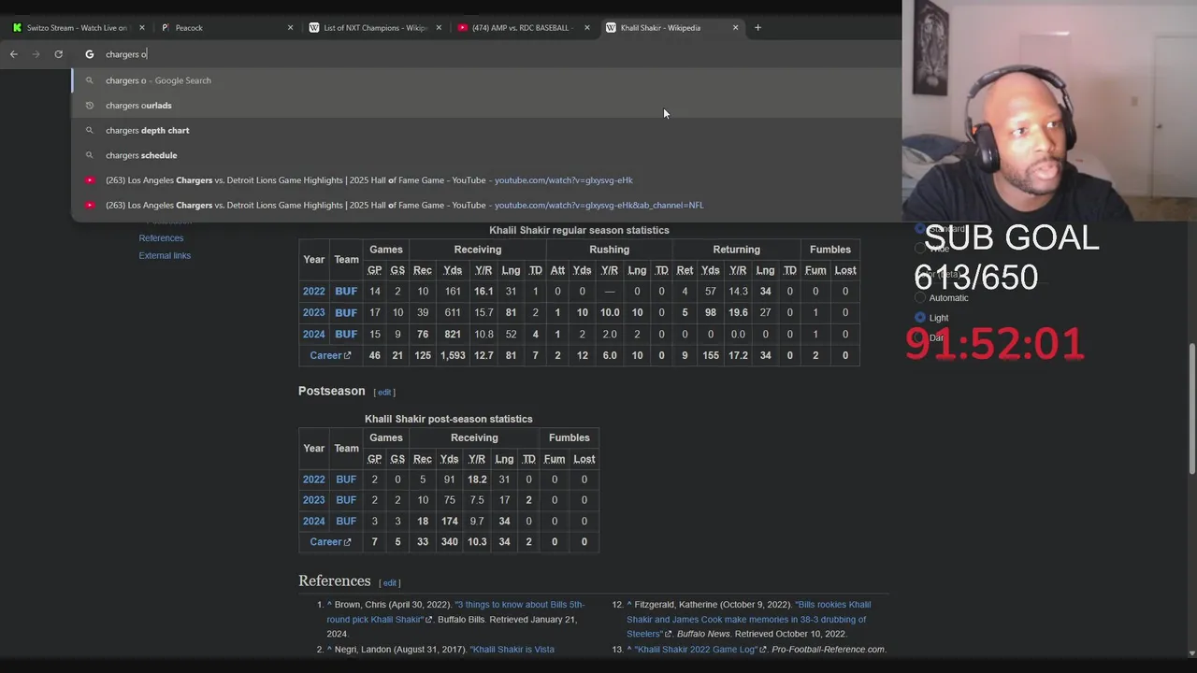This screenshot has height=673, width=1197.
Task: Open the 2024 link in the post-season table
Action: tap(313, 522)
